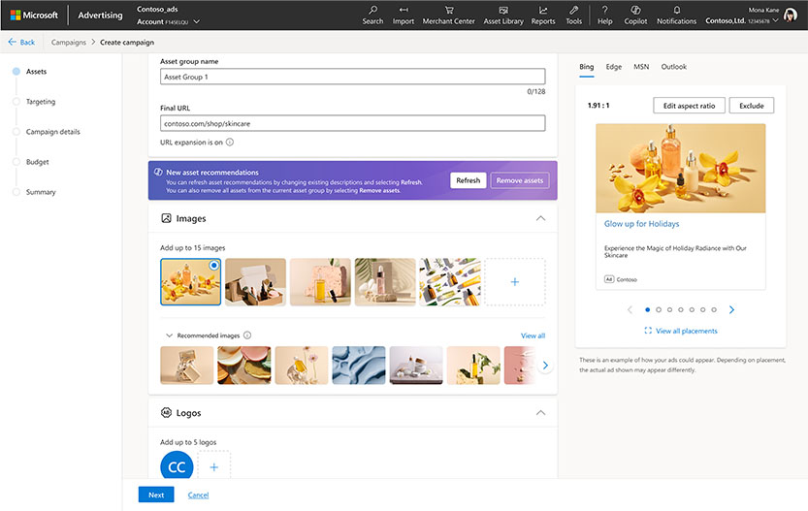
Task: Select the third preview pagination dot
Action: [669, 309]
